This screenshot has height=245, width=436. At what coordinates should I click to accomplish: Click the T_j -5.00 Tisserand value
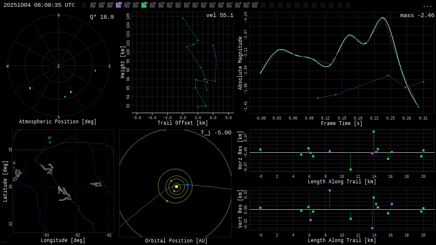tap(216, 133)
